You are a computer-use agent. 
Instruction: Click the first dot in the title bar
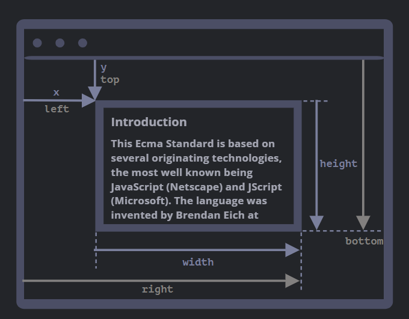pos(37,43)
